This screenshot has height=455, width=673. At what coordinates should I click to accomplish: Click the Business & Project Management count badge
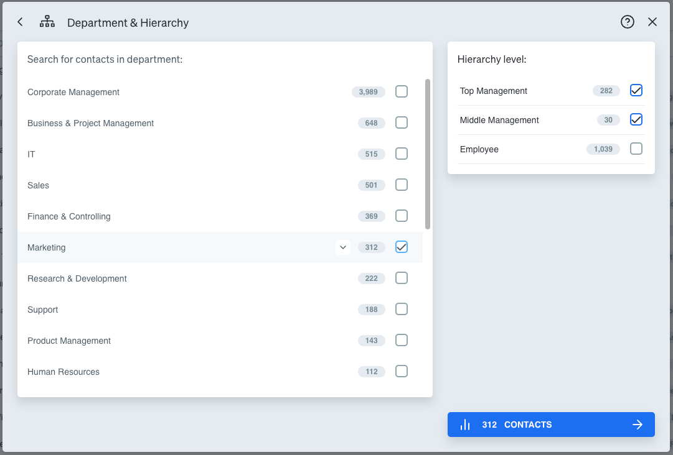pyautogui.click(x=372, y=123)
